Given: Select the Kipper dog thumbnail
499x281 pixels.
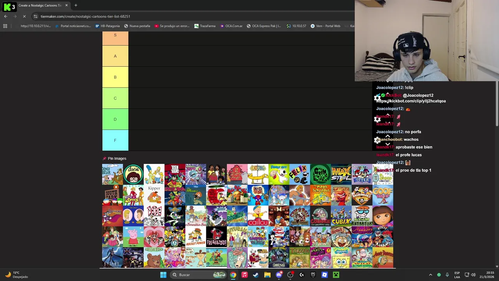Looking at the screenshot, I should click(x=154, y=195).
